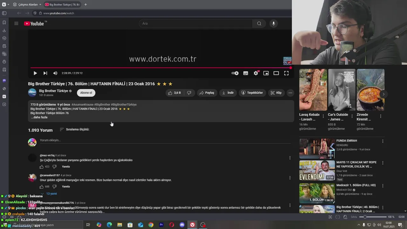Enable the miniplayer
407x229 pixels.
point(266,73)
